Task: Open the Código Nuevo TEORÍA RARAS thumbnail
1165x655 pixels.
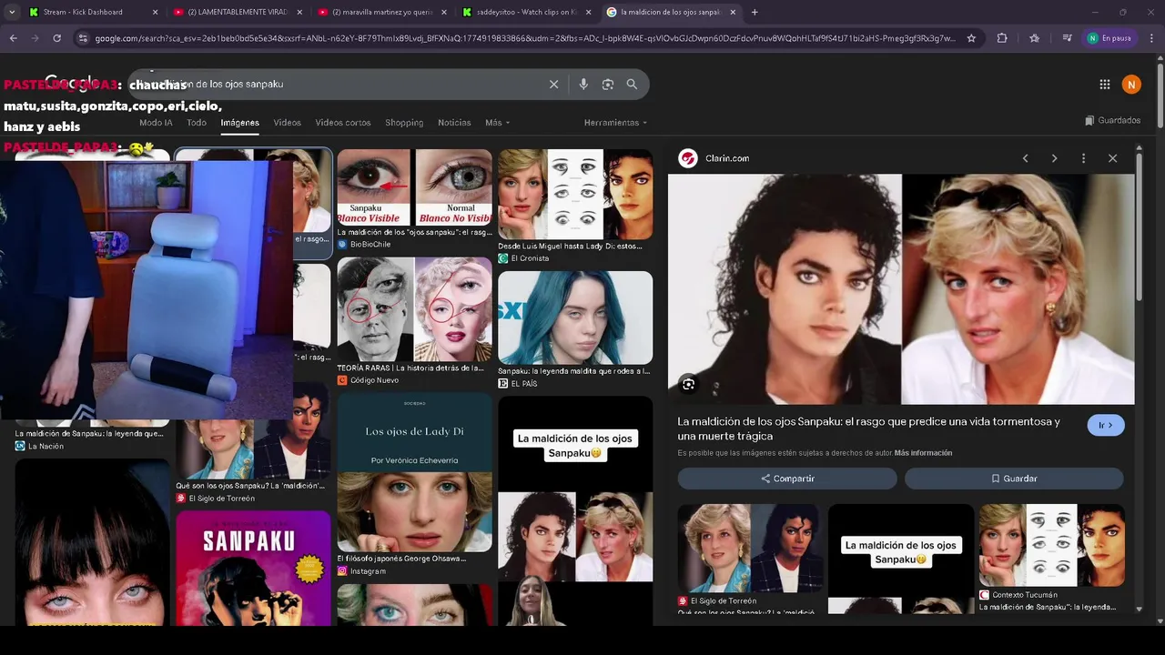Action: point(414,309)
